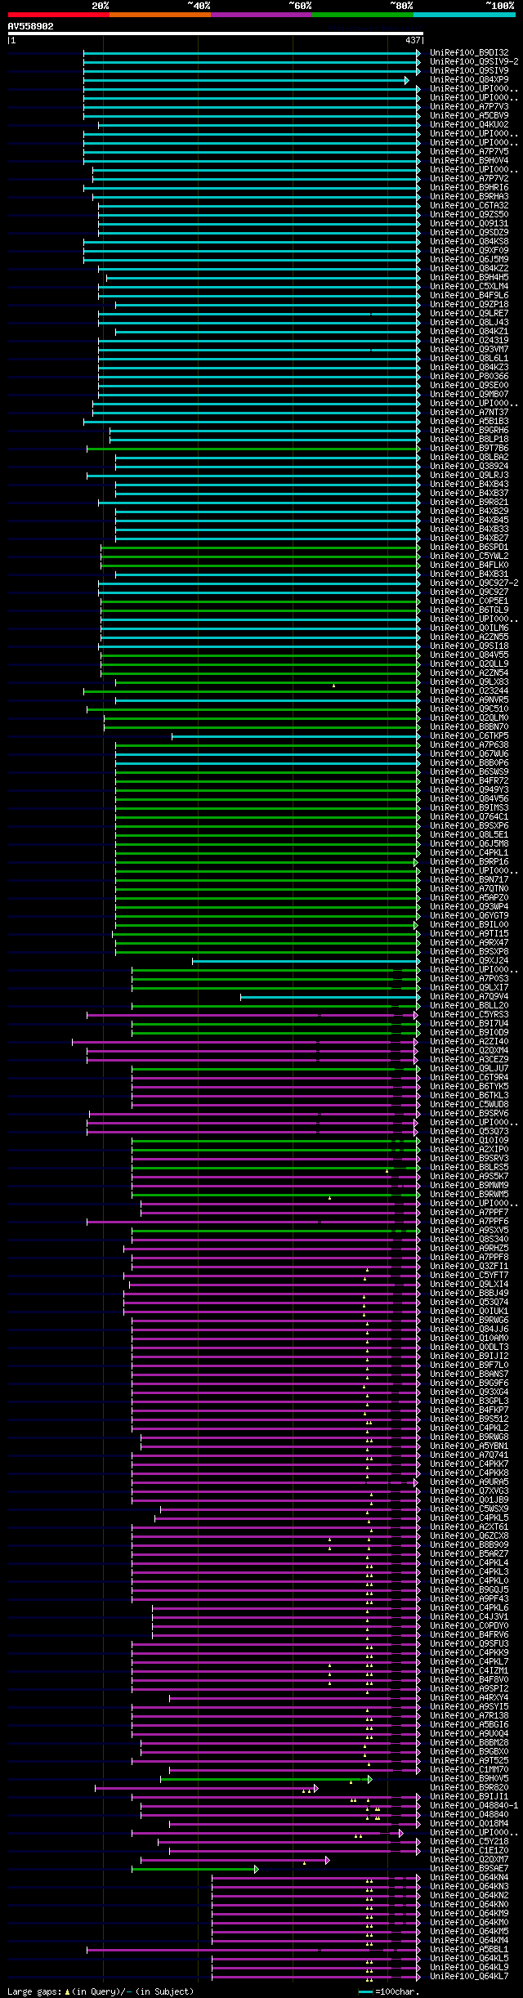The height and width of the screenshot is (1998, 523).
Task: Click the orange ~40% identity legend segment
Action: click(159, 15)
